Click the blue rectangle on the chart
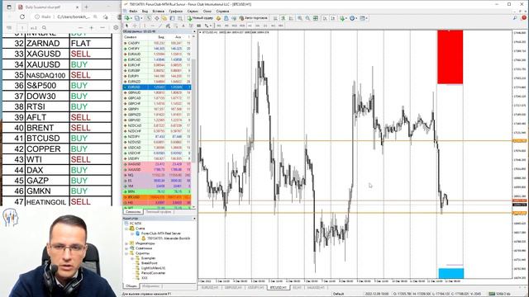This screenshot has width=529, height=297. (451, 273)
